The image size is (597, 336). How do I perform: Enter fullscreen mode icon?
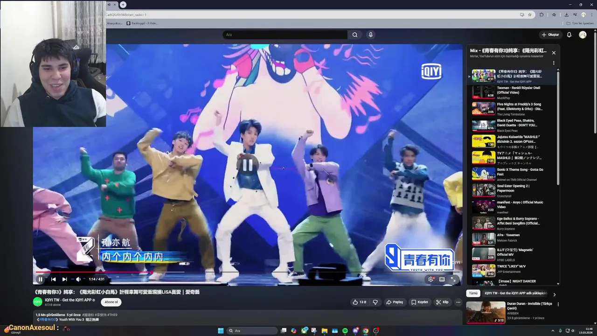click(453, 279)
